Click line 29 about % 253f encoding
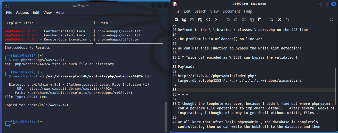The width and height of the screenshot is (338, 133). [238, 57]
